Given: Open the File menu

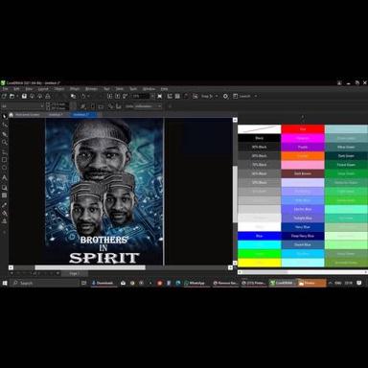Looking at the screenshot, I should tap(6, 89).
